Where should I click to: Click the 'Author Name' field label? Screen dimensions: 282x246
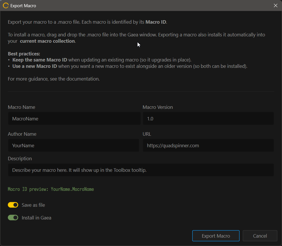coord(22,134)
